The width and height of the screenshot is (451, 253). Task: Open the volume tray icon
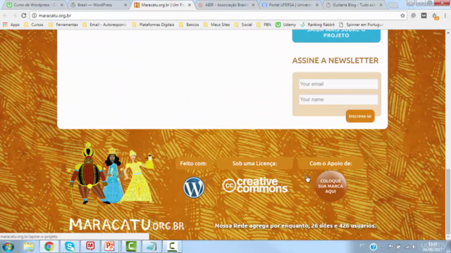pyautogui.click(x=414, y=247)
